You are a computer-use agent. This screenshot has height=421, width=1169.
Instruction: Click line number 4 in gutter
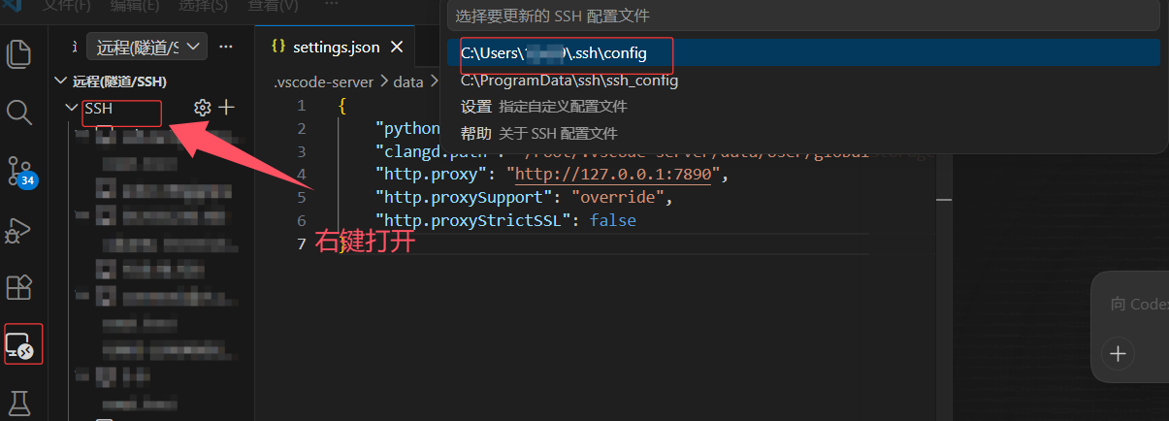[x=302, y=175]
